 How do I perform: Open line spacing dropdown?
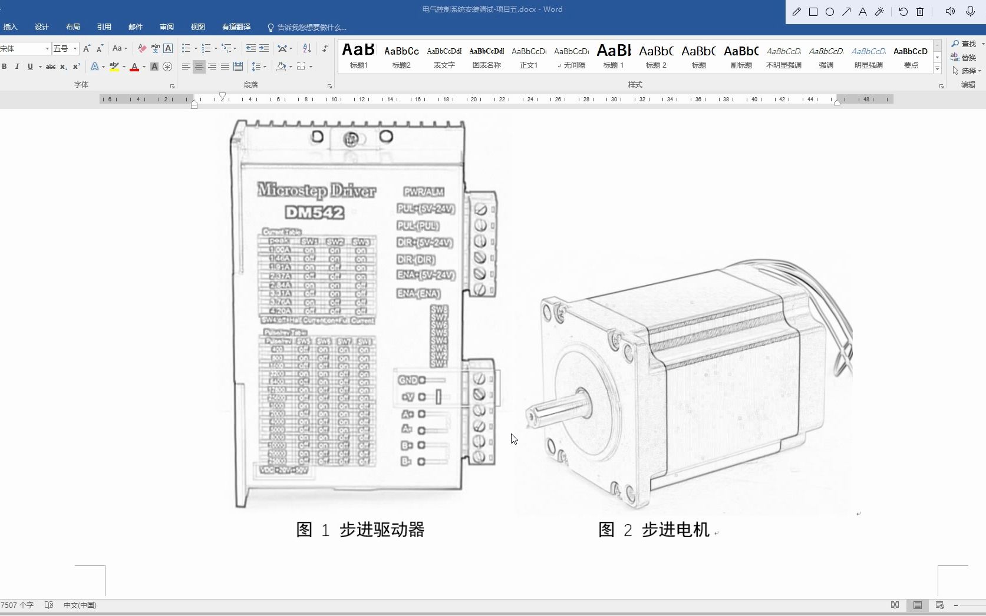pyautogui.click(x=259, y=67)
